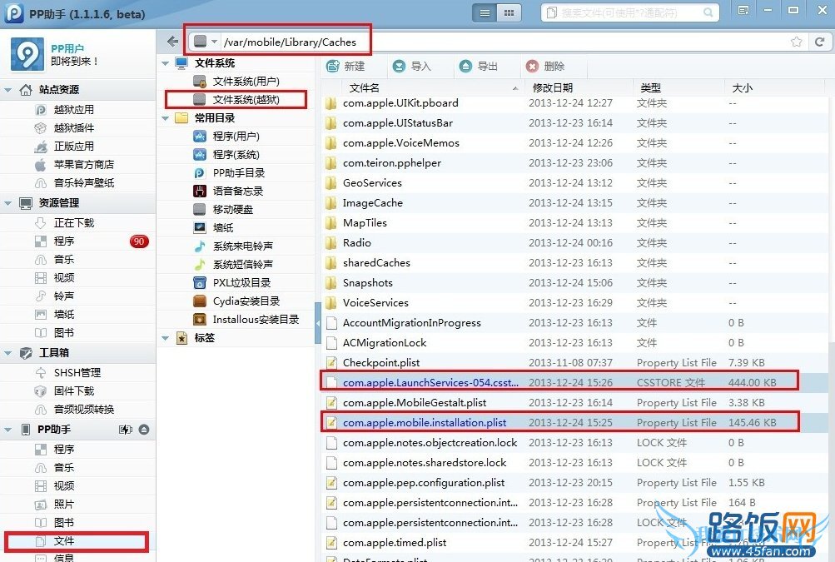Click the 90 badge next to 程序
This screenshot has width=835, height=562.
pyautogui.click(x=139, y=241)
